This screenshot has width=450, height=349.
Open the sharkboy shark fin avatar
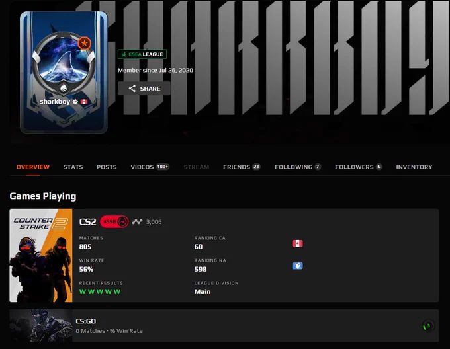point(63,60)
